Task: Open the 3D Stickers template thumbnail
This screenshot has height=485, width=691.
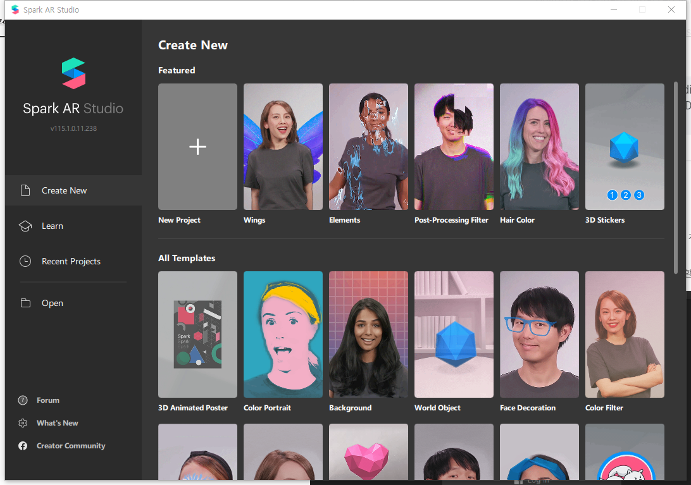Action: click(625, 147)
